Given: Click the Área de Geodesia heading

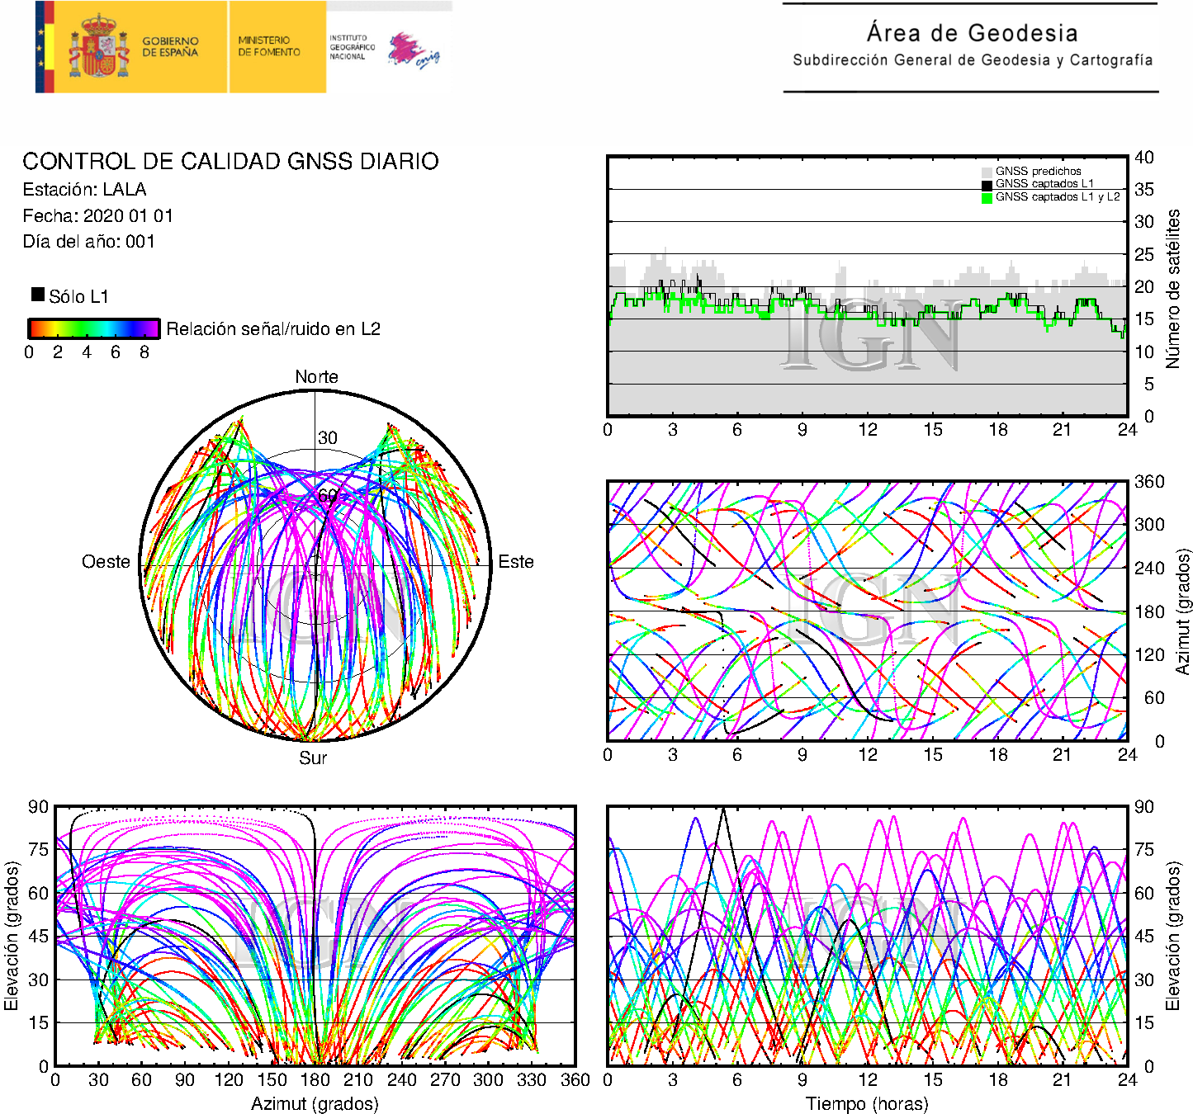Looking at the screenshot, I should pos(972,33).
